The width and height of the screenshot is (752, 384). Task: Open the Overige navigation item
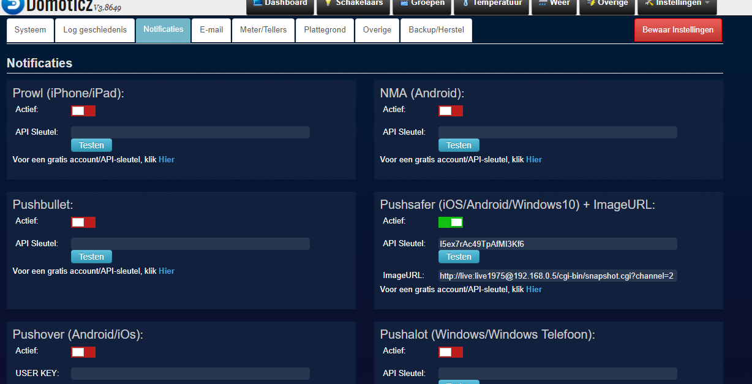[x=606, y=6]
